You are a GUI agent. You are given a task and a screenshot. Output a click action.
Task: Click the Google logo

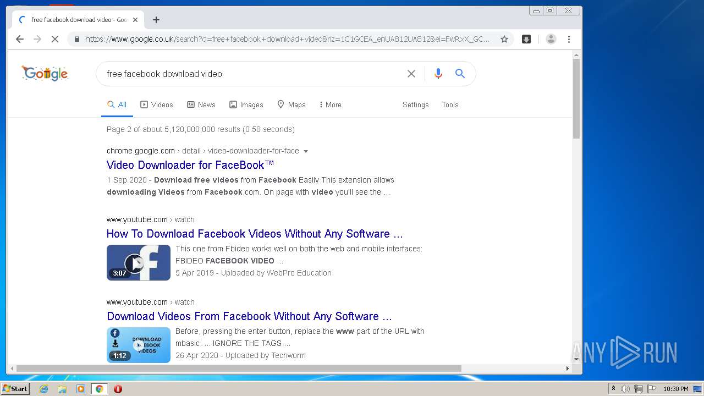coord(45,73)
